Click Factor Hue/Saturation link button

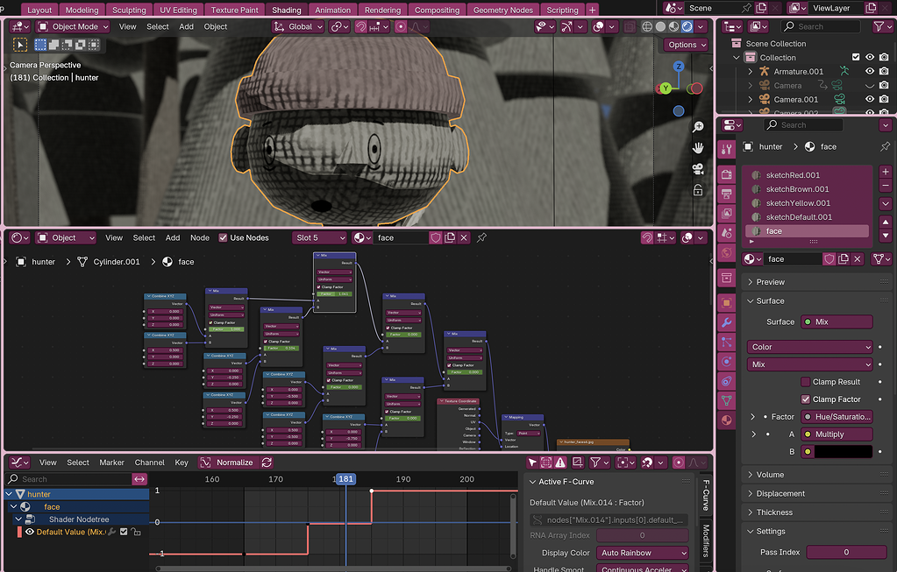click(x=836, y=417)
